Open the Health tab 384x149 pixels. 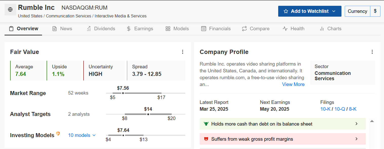(x=293, y=29)
